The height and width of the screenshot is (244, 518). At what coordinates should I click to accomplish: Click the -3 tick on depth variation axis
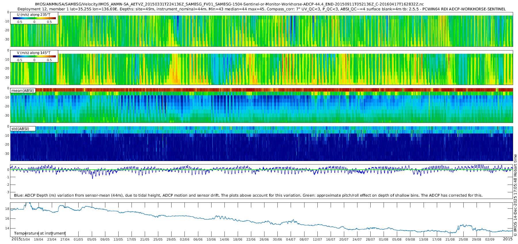tap(7, 192)
